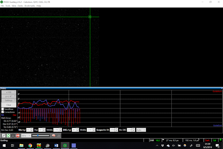Screen dimensions: 223x149
Task: Open the Bookmarks menu
Action: click(x=30, y=6)
